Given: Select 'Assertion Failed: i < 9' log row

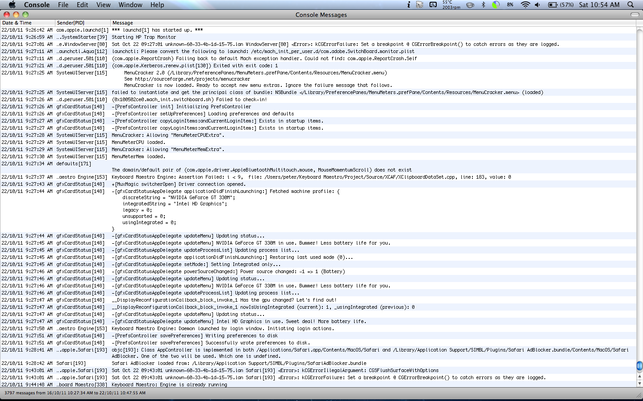Looking at the screenshot, I should pos(318,177).
